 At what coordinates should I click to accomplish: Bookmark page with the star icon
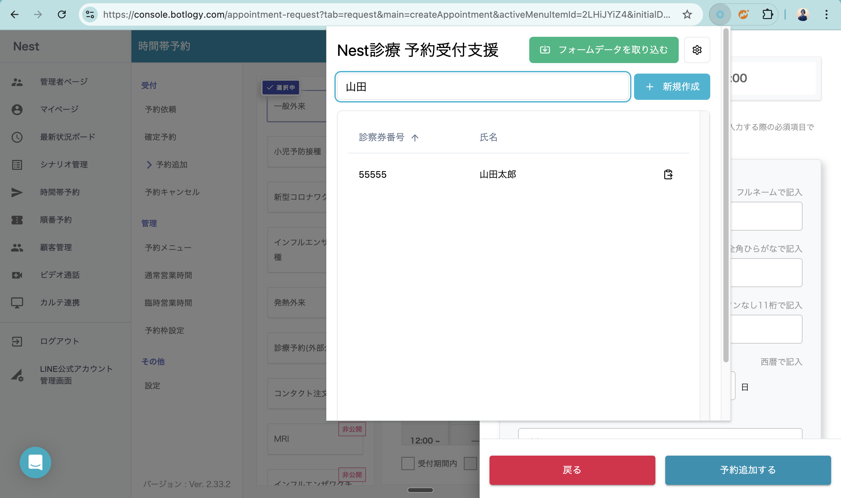pos(687,14)
